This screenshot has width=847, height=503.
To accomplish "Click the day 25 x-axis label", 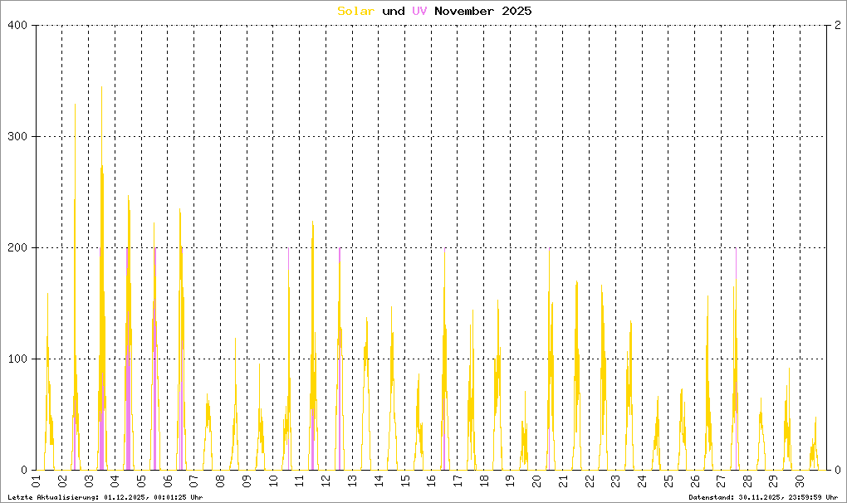I will [x=668, y=481].
